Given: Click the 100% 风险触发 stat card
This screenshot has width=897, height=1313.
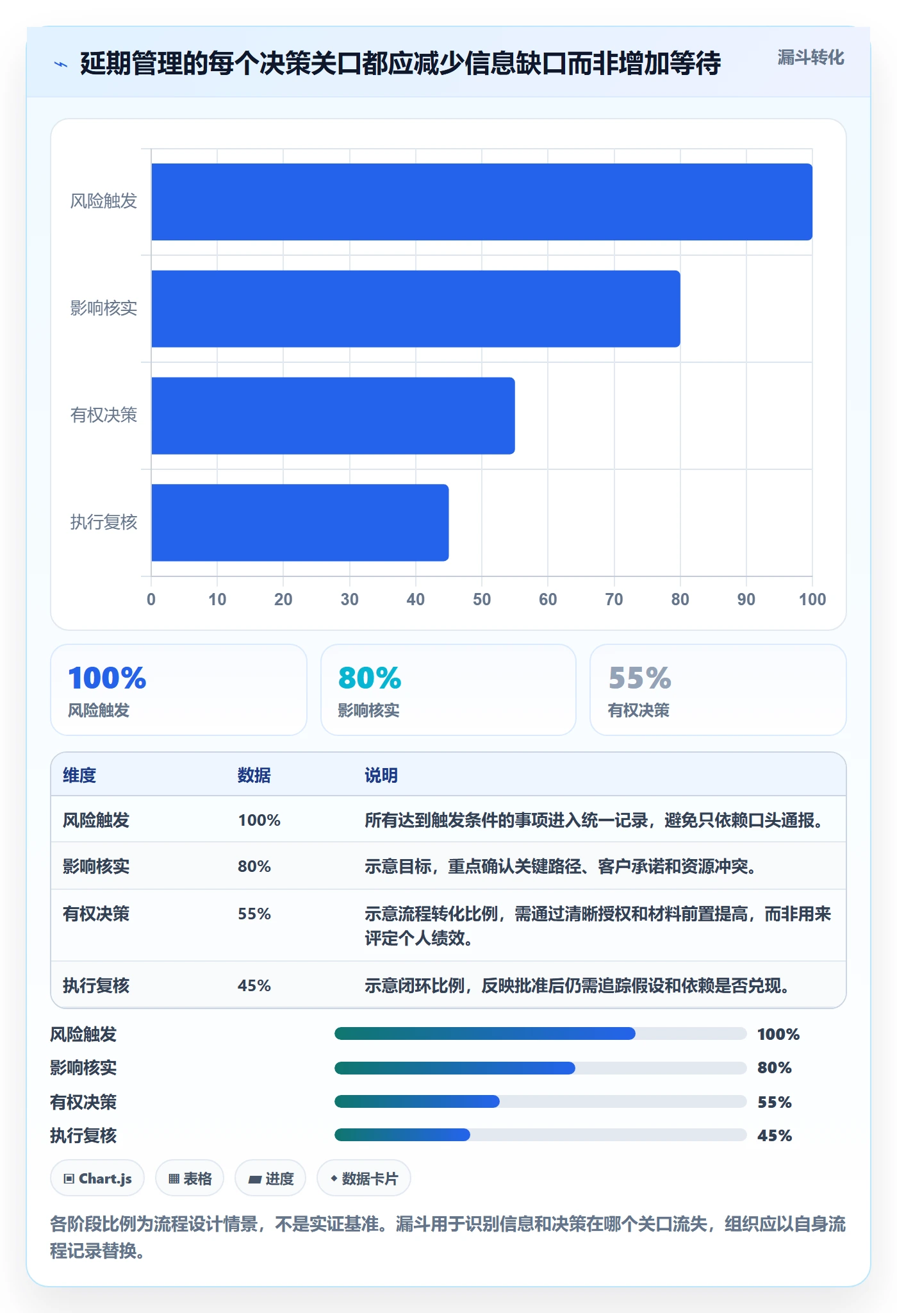Looking at the screenshot, I should point(179,690).
